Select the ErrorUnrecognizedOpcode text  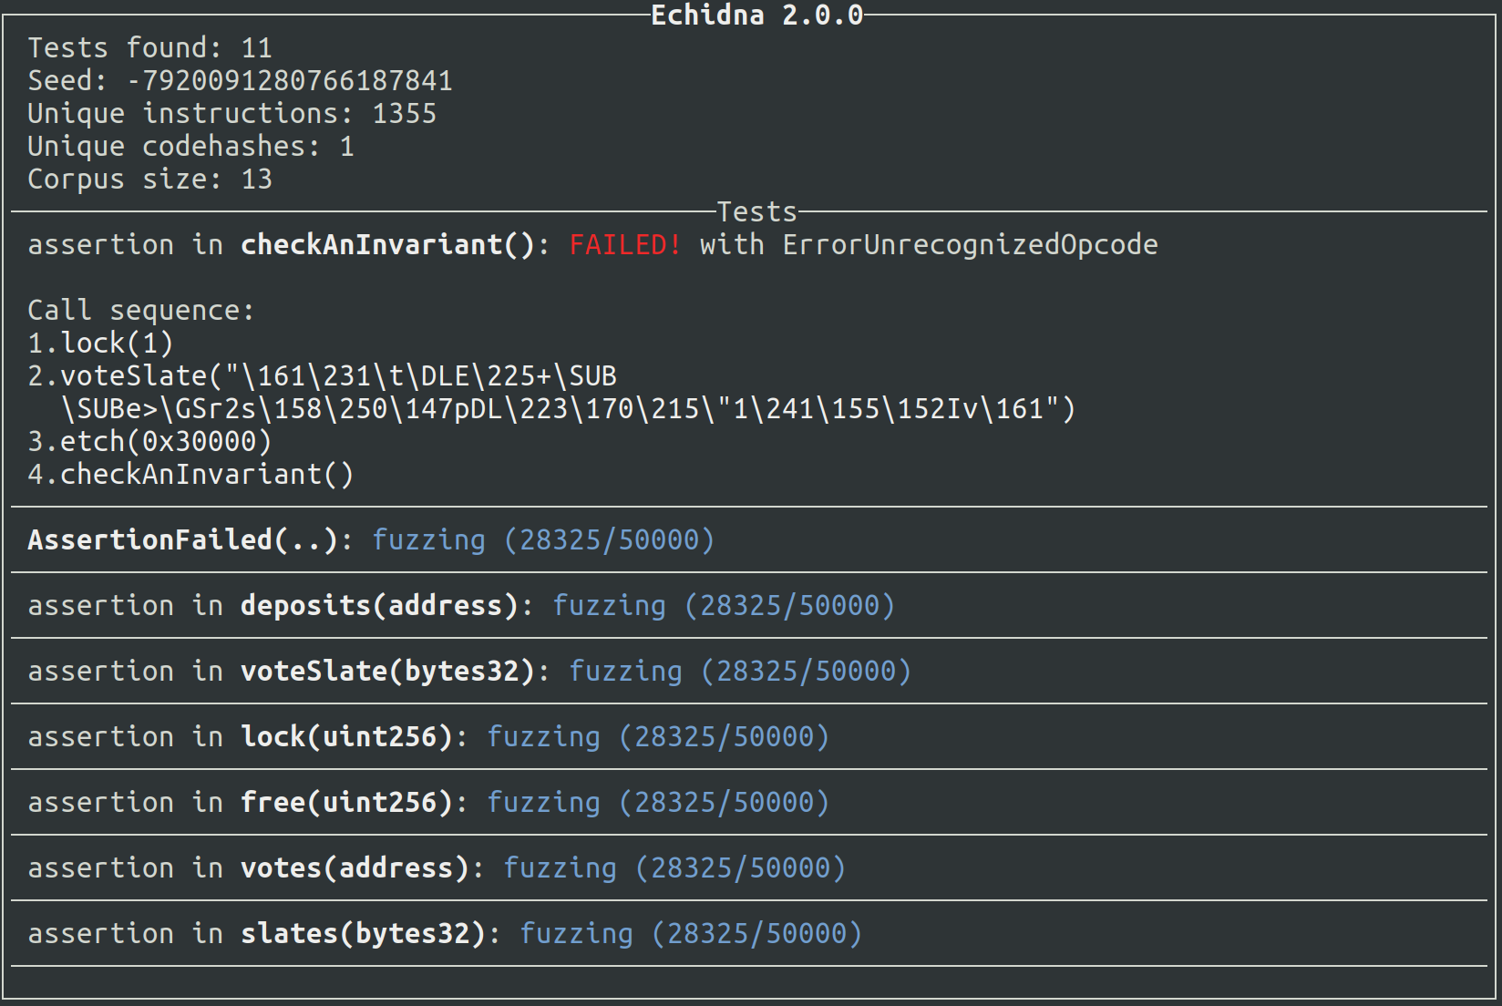(x=970, y=245)
